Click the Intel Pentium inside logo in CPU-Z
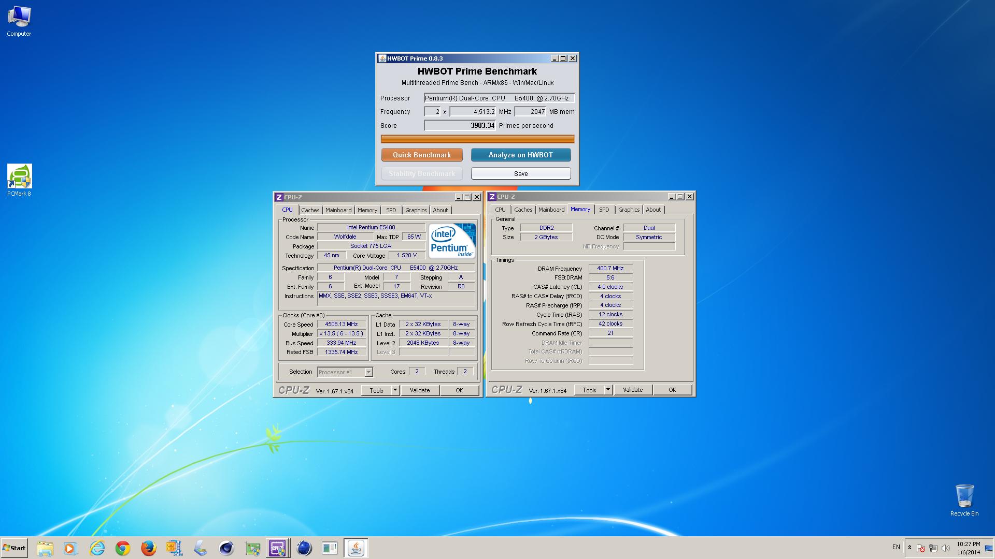Screen dimensions: 995x559 [452, 241]
